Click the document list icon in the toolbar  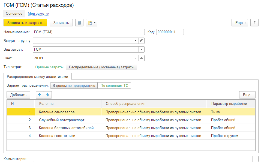[79, 23]
